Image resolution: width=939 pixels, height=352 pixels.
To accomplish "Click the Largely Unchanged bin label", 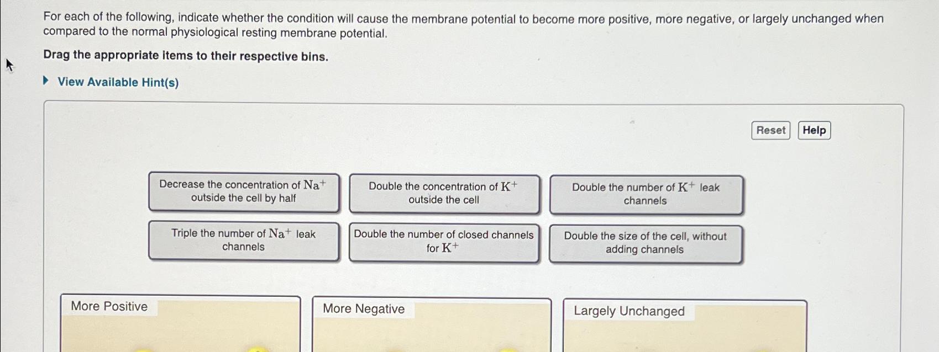I will click(x=629, y=311).
